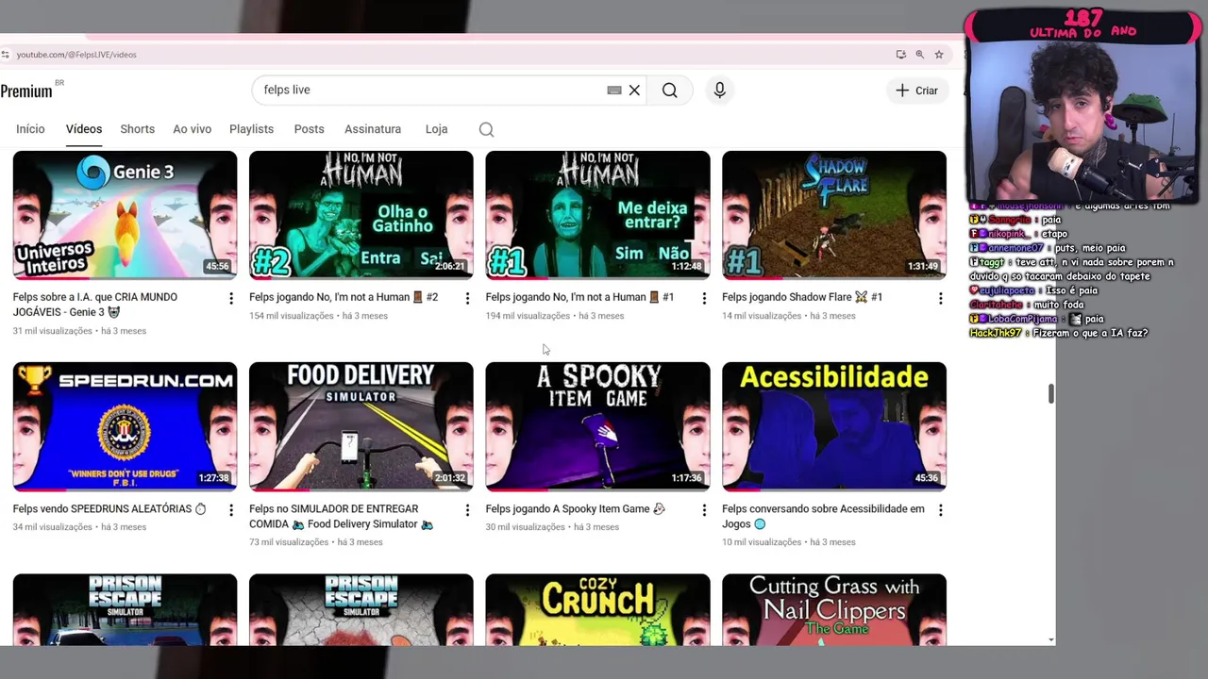Click the page vertical scrollbar thumb

(x=1050, y=394)
